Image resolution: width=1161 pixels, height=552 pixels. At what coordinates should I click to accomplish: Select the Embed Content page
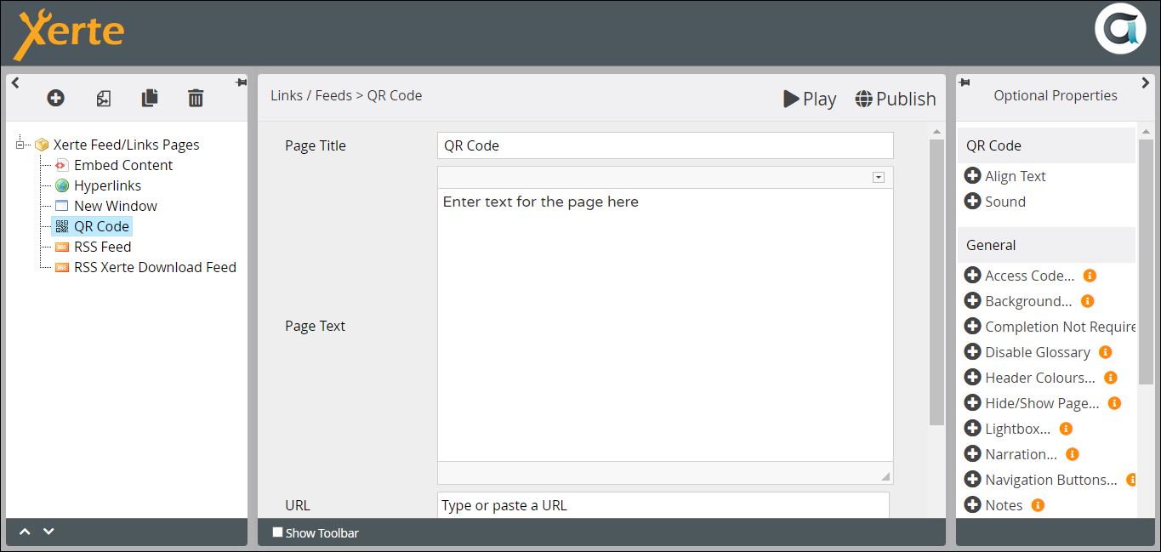pyautogui.click(x=122, y=165)
